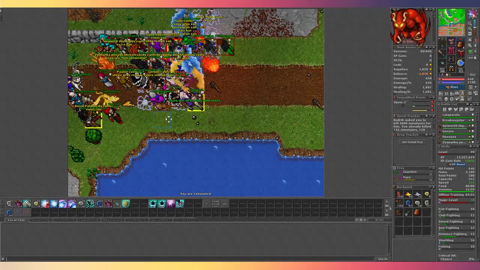Click the red potion in Backpack

pos(399,194)
